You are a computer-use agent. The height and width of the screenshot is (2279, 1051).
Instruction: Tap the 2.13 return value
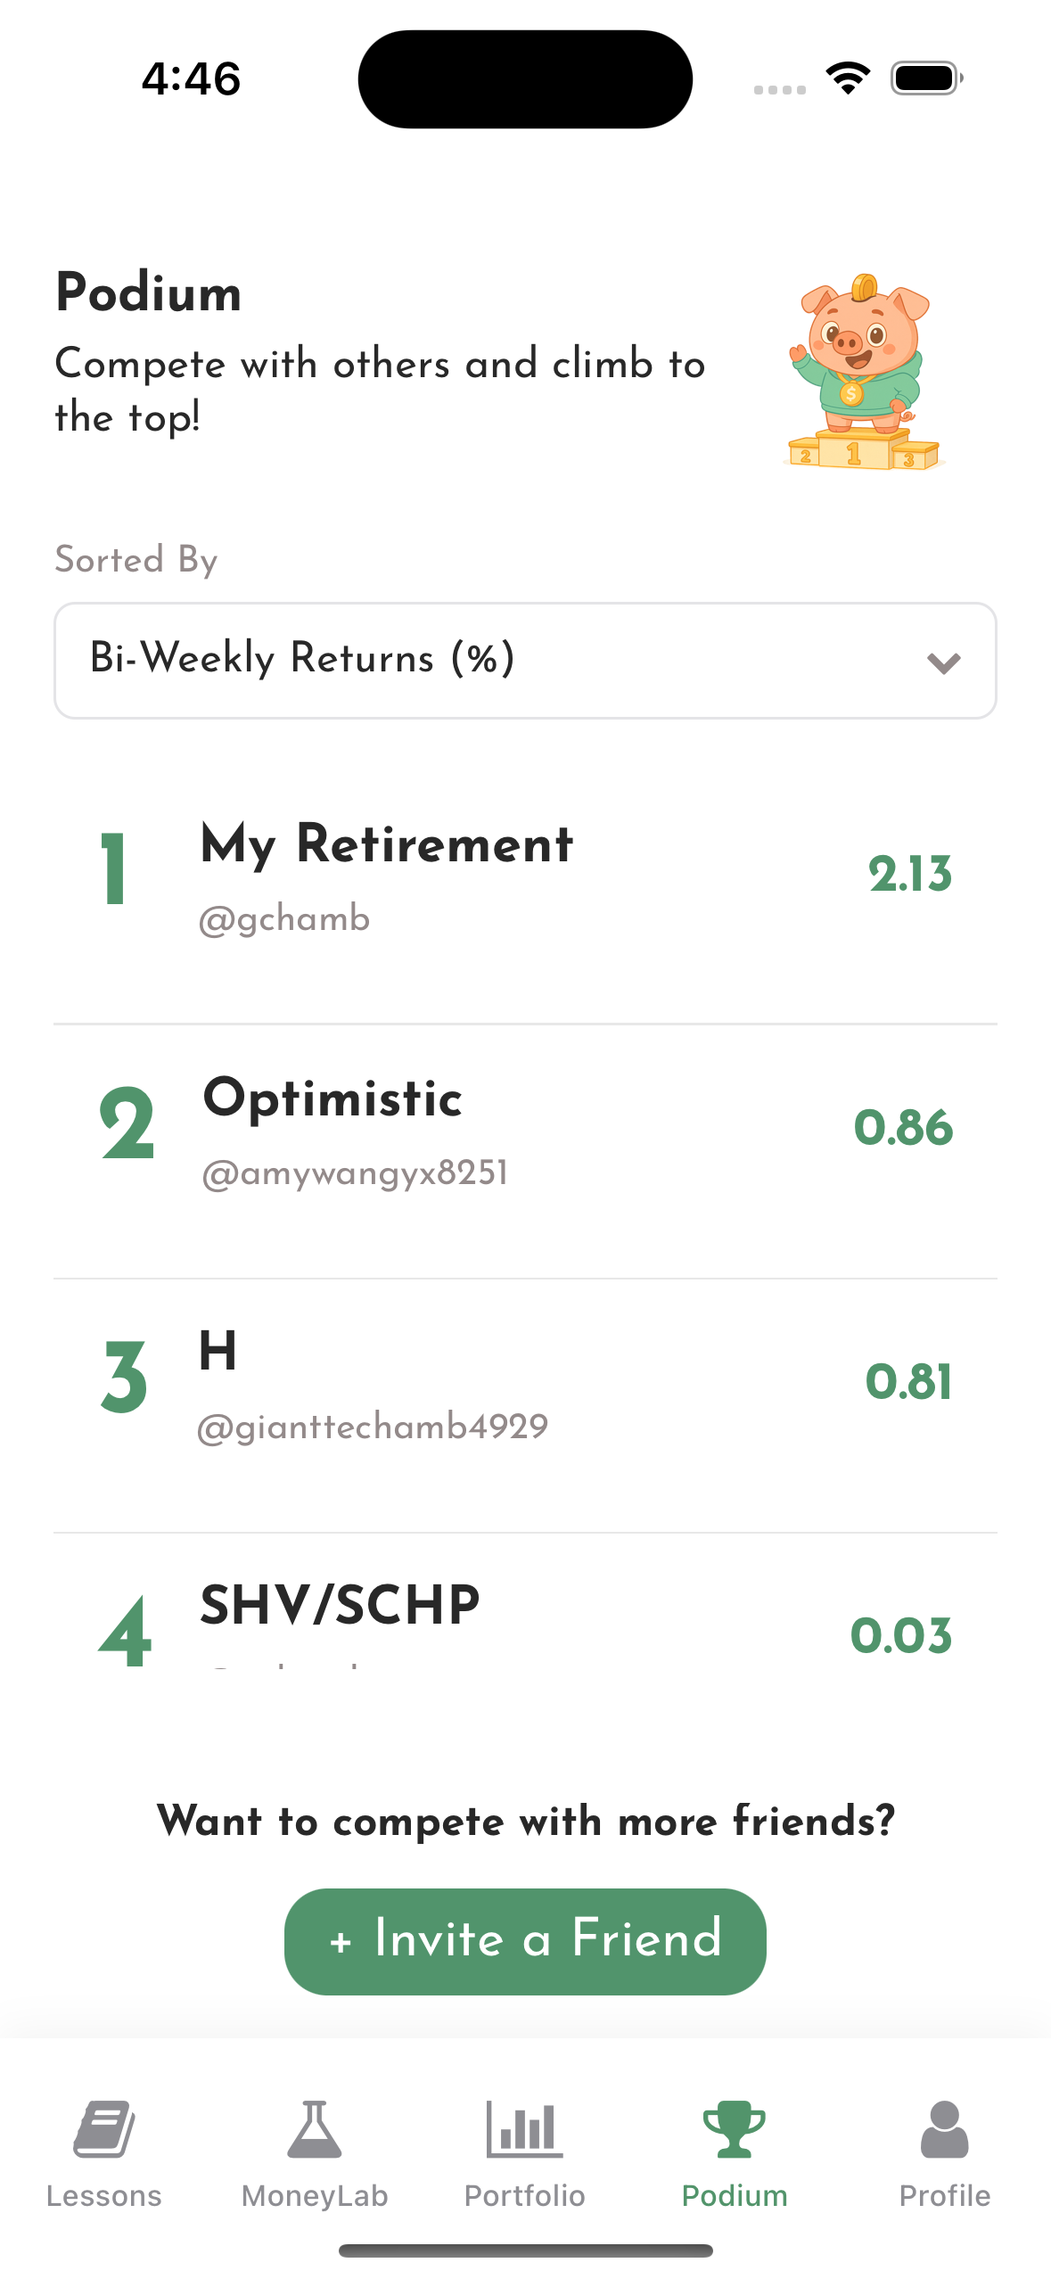(909, 874)
